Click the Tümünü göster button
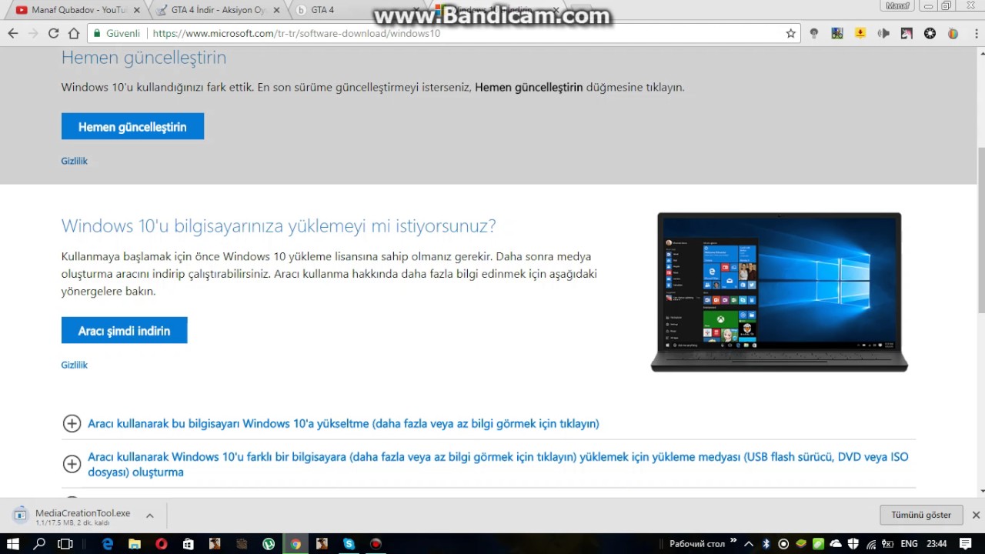 [921, 515]
